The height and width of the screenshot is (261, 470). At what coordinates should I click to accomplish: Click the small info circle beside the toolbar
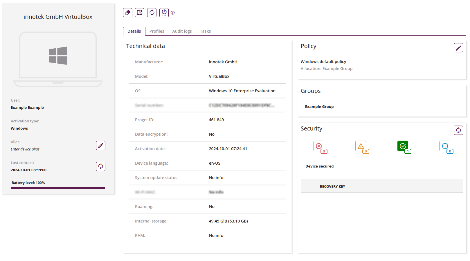pyautogui.click(x=173, y=13)
